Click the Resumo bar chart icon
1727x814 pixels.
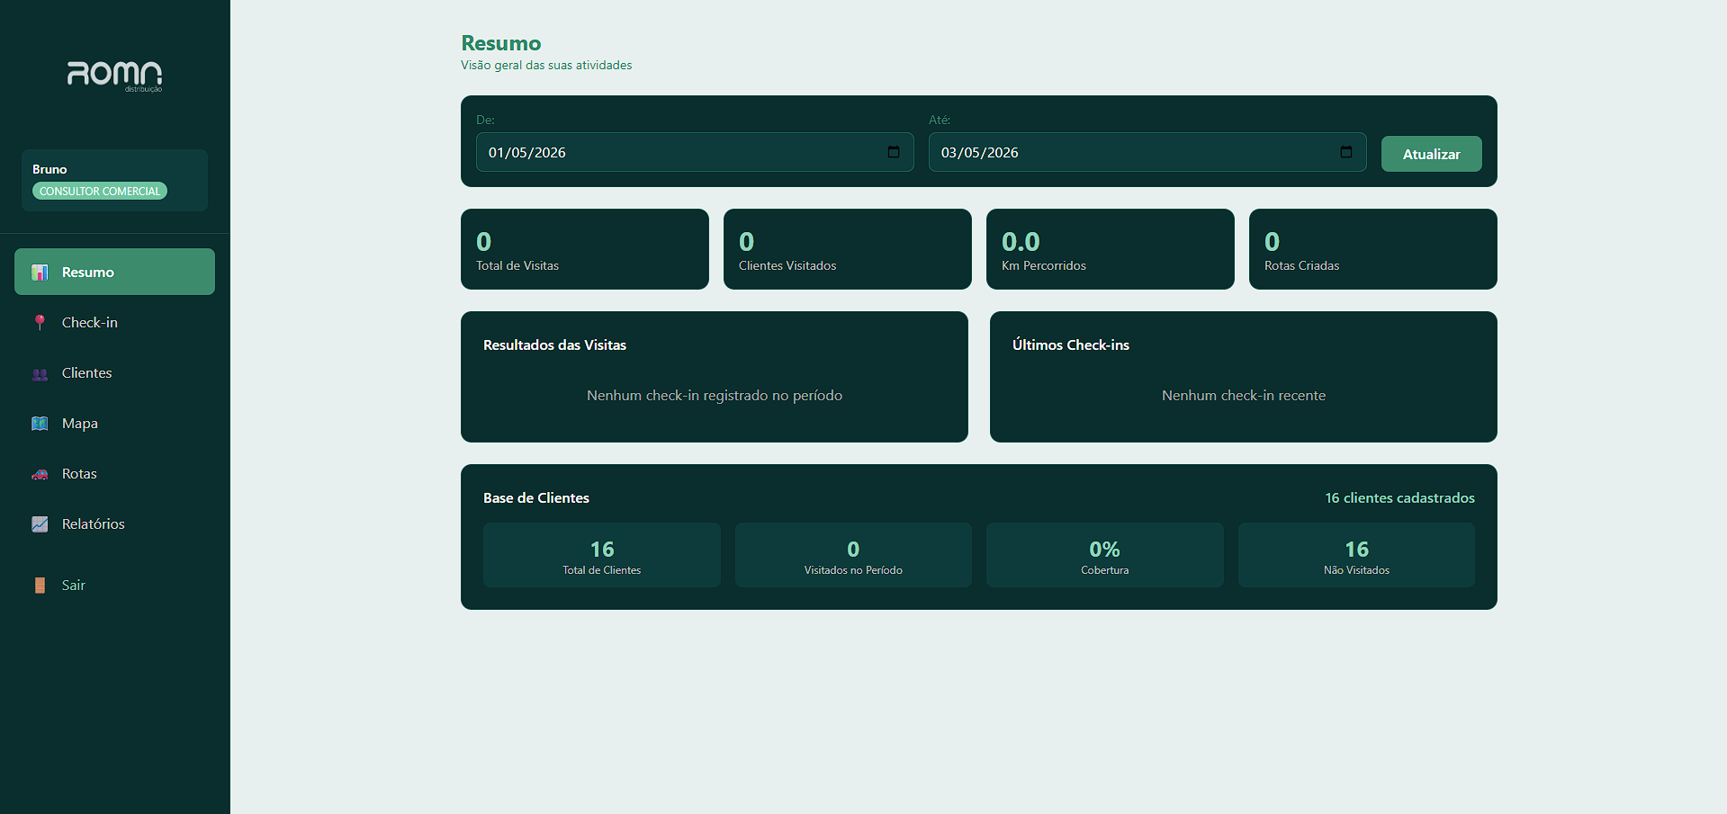(x=40, y=273)
